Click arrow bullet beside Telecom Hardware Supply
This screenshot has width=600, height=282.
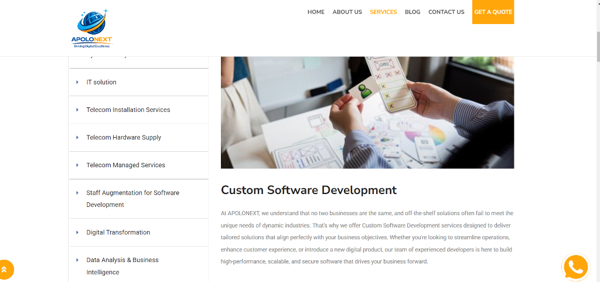click(x=77, y=137)
